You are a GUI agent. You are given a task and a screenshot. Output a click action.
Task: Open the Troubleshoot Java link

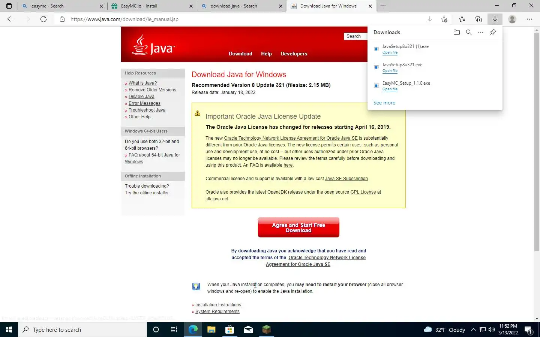(147, 110)
